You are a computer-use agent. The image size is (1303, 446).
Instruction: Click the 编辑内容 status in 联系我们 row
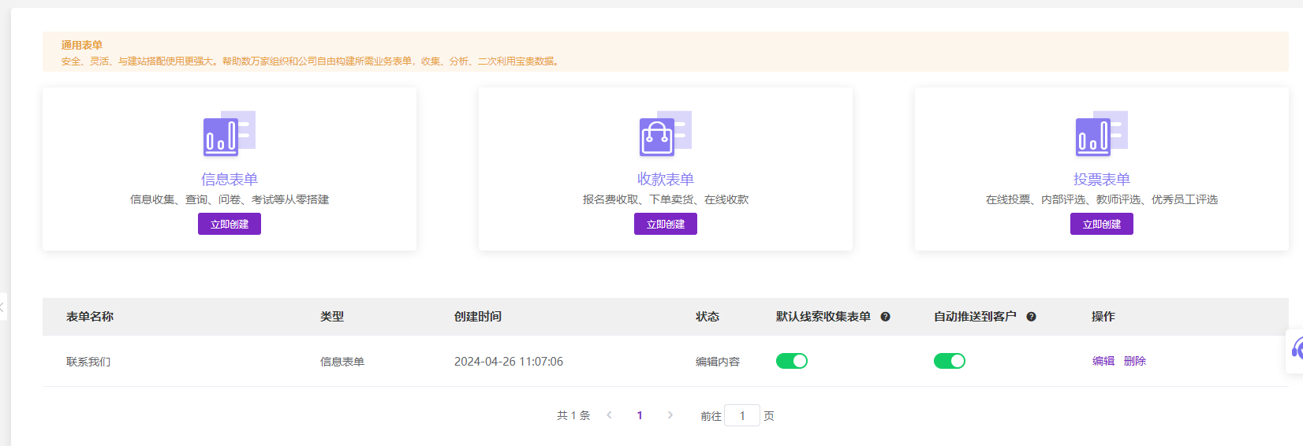(717, 362)
